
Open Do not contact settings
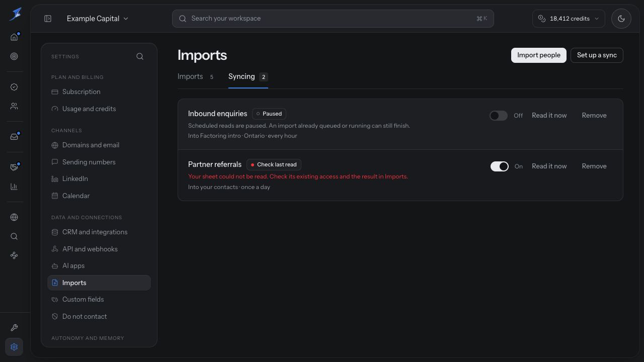99,317
